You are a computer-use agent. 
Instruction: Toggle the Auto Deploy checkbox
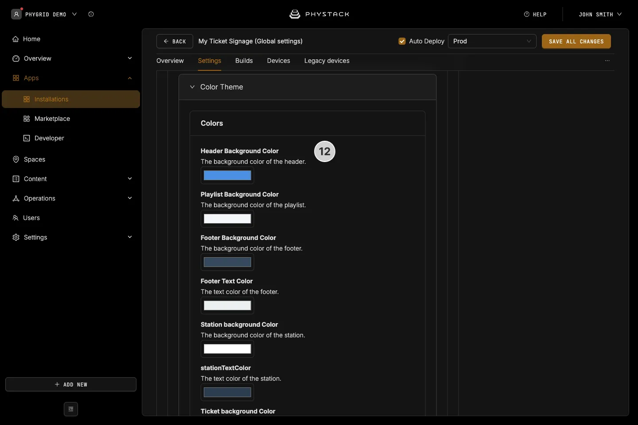click(402, 41)
